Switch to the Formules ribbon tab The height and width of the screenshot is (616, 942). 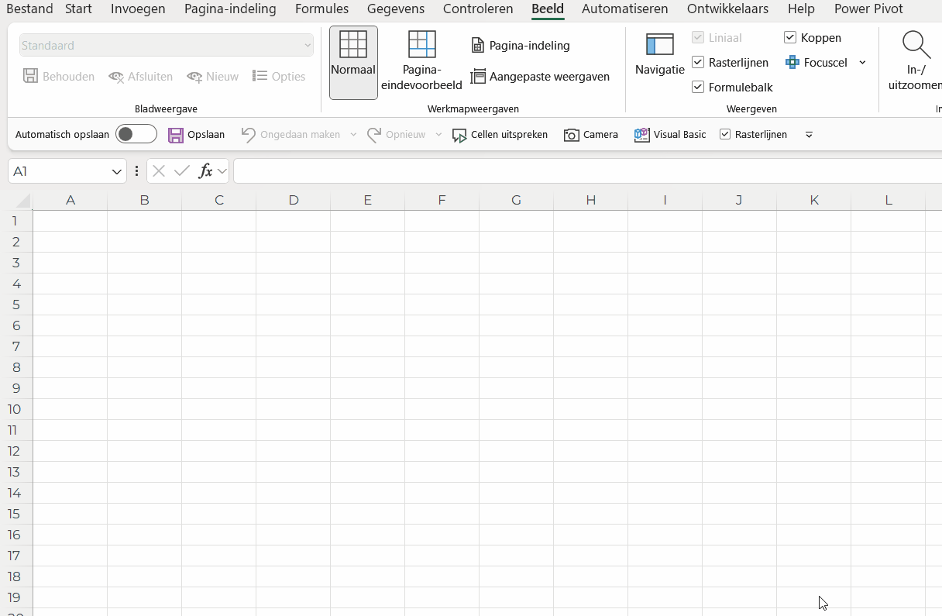[x=321, y=9]
